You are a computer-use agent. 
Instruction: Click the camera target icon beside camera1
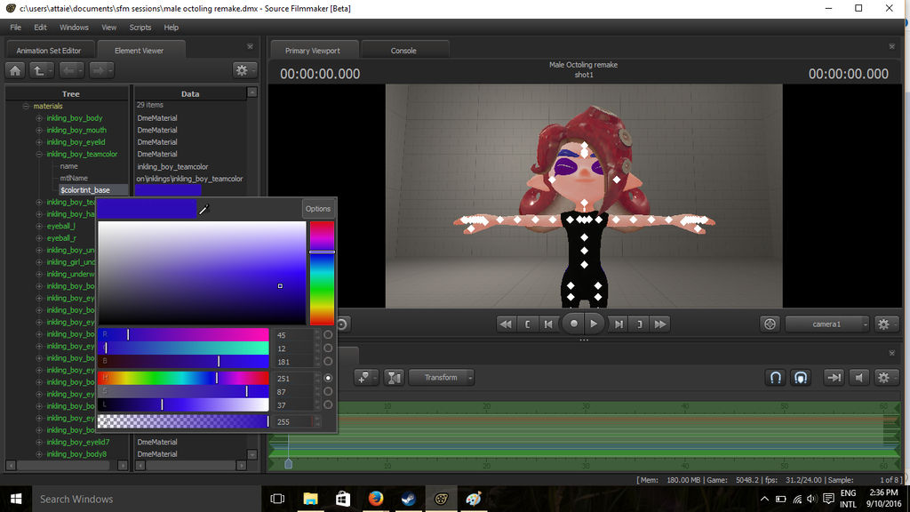pyautogui.click(x=770, y=324)
